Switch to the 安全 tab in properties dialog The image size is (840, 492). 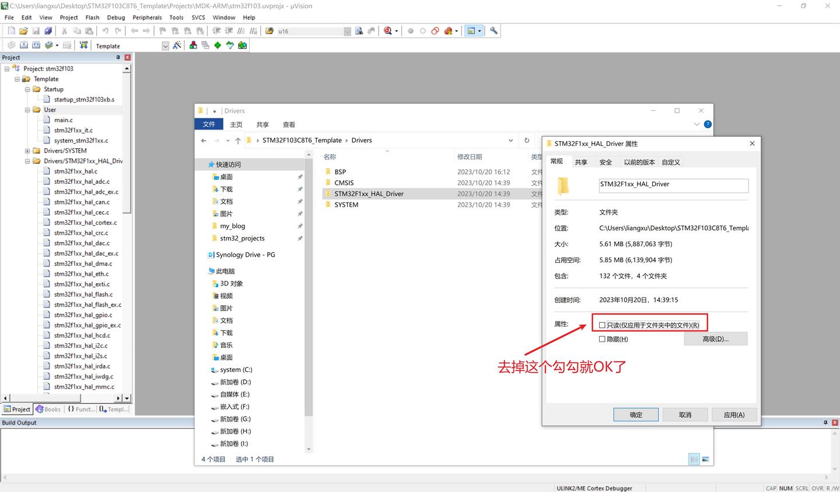coord(605,162)
